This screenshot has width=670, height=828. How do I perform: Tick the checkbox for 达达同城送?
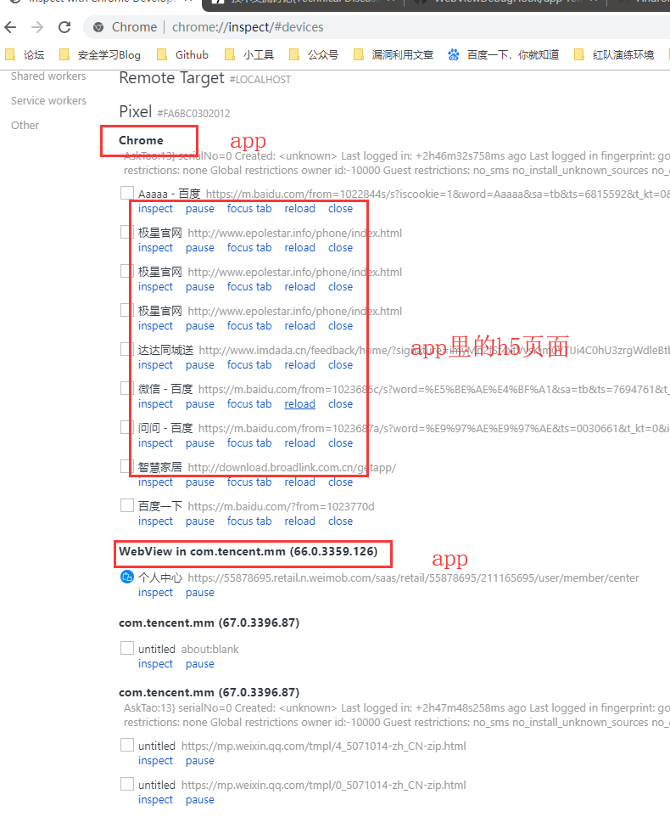(x=126, y=349)
